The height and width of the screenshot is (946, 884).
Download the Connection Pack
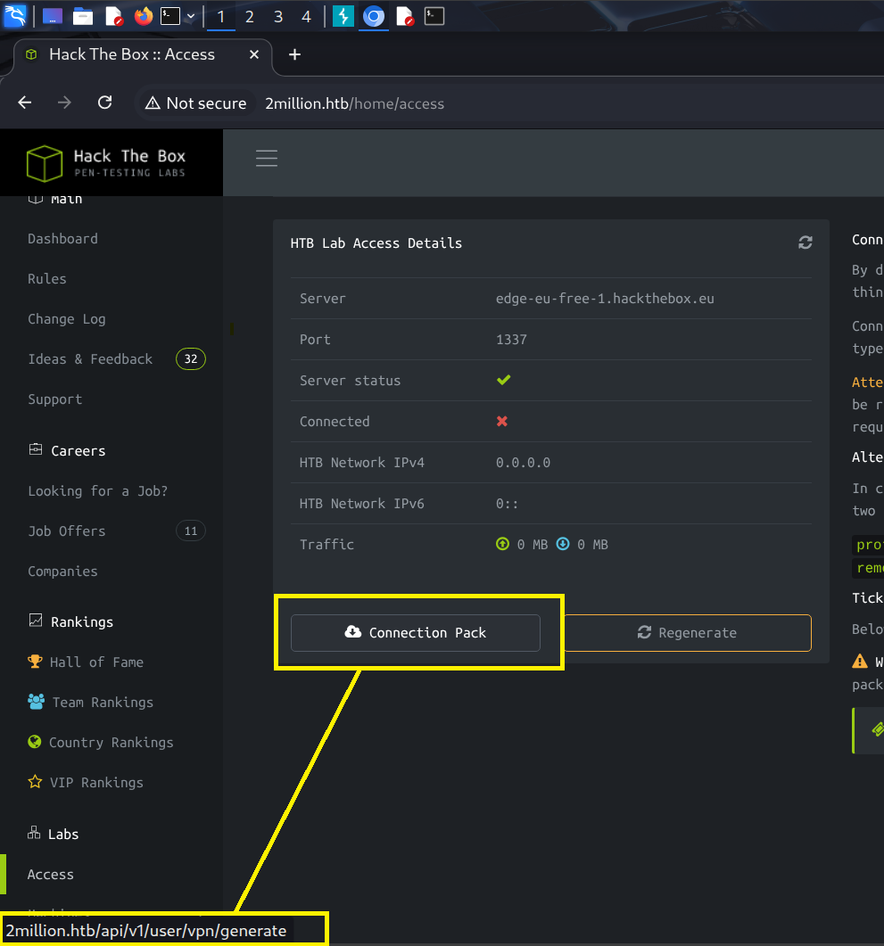pyautogui.click(x=416, y=633)
